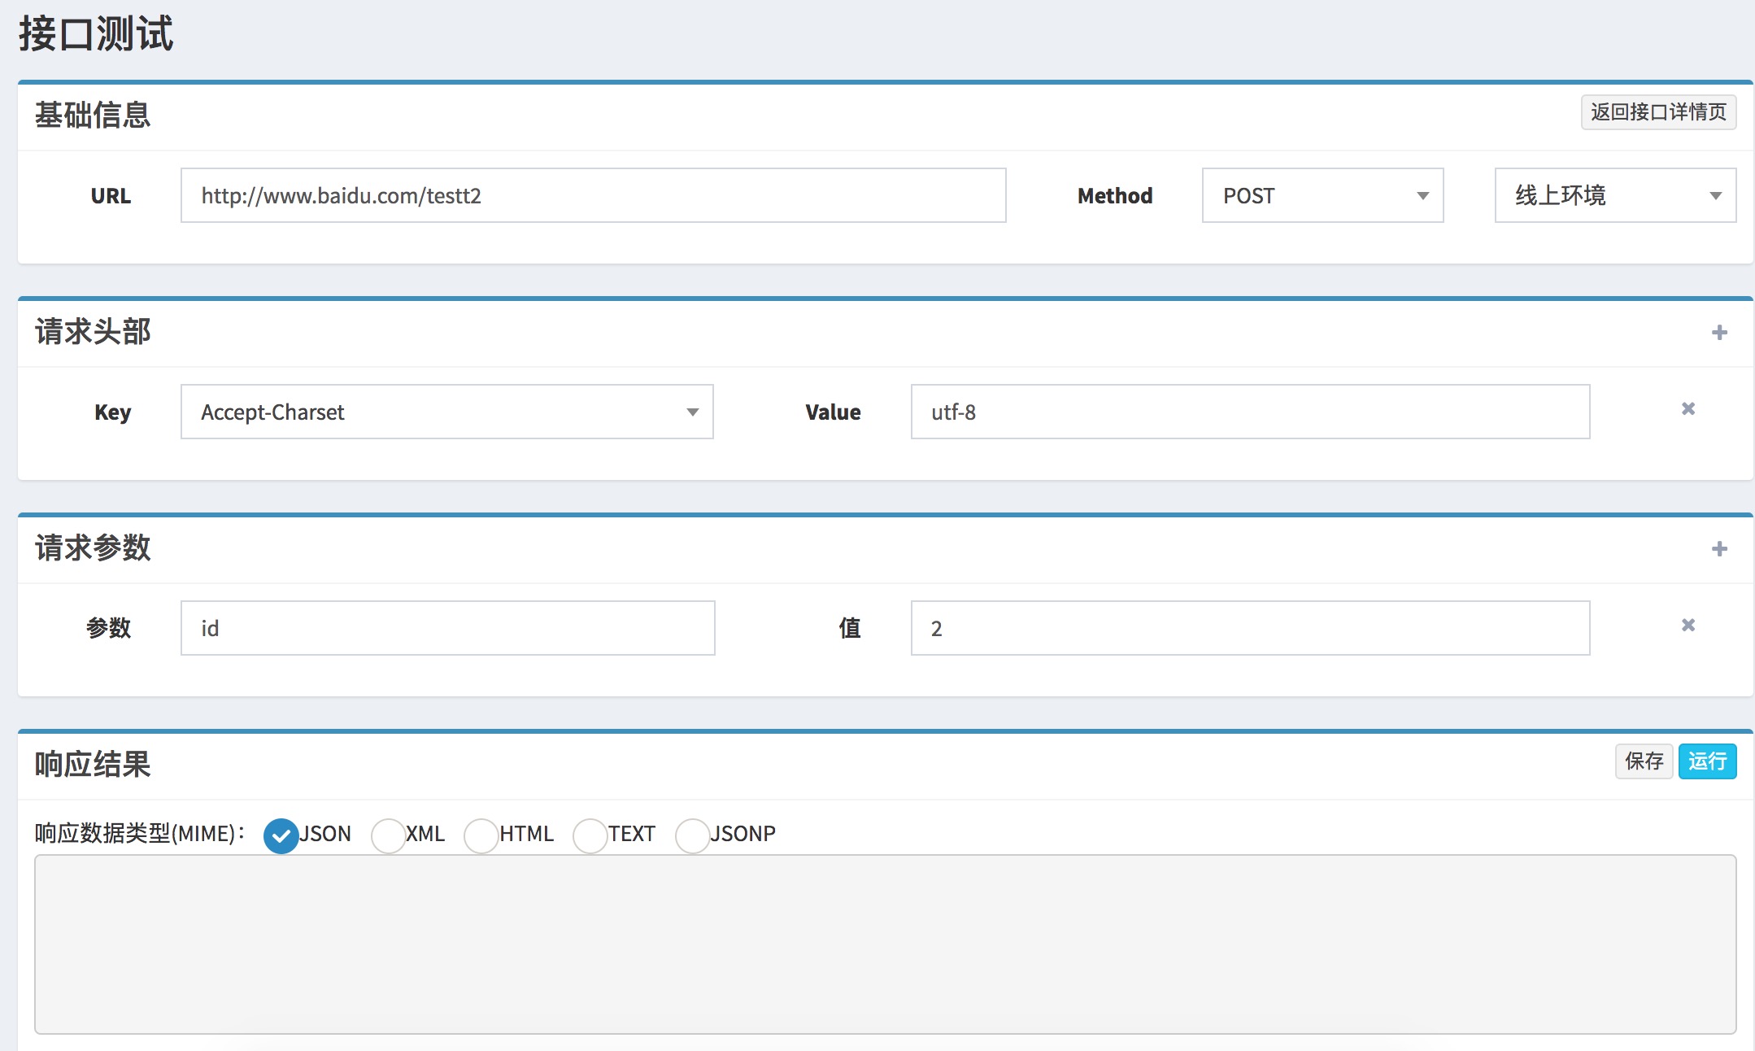Image resolution: width=1755 pixels, height=1051 pixels.
Task: Pick the TEXT response type option
Action: 590,835
